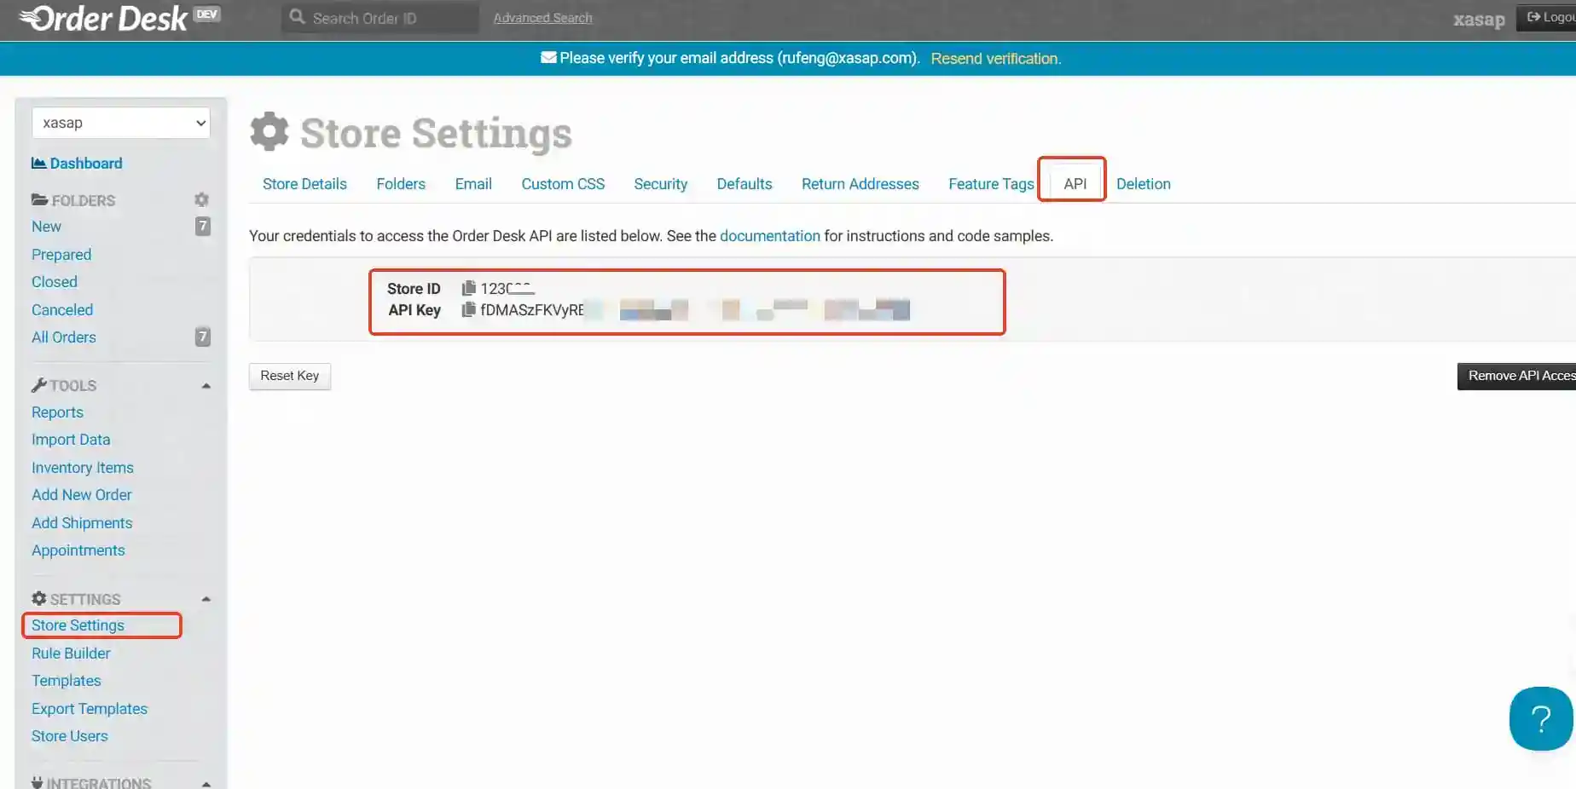The height and width of the screenshot is (789, 1576).
Task: Open Rule Builder
Action: (x=71, y=654)
